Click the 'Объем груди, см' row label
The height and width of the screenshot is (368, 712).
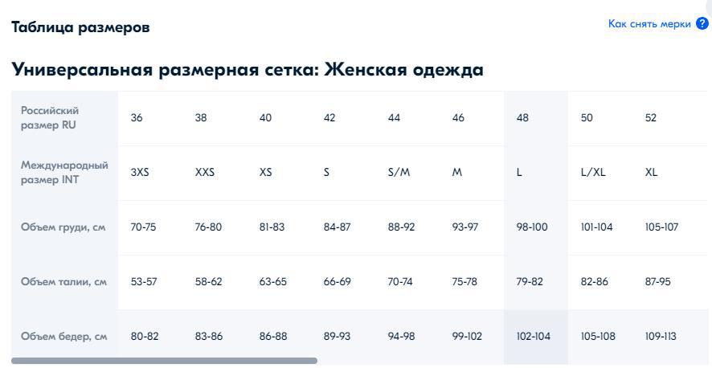tap(63, 227)
